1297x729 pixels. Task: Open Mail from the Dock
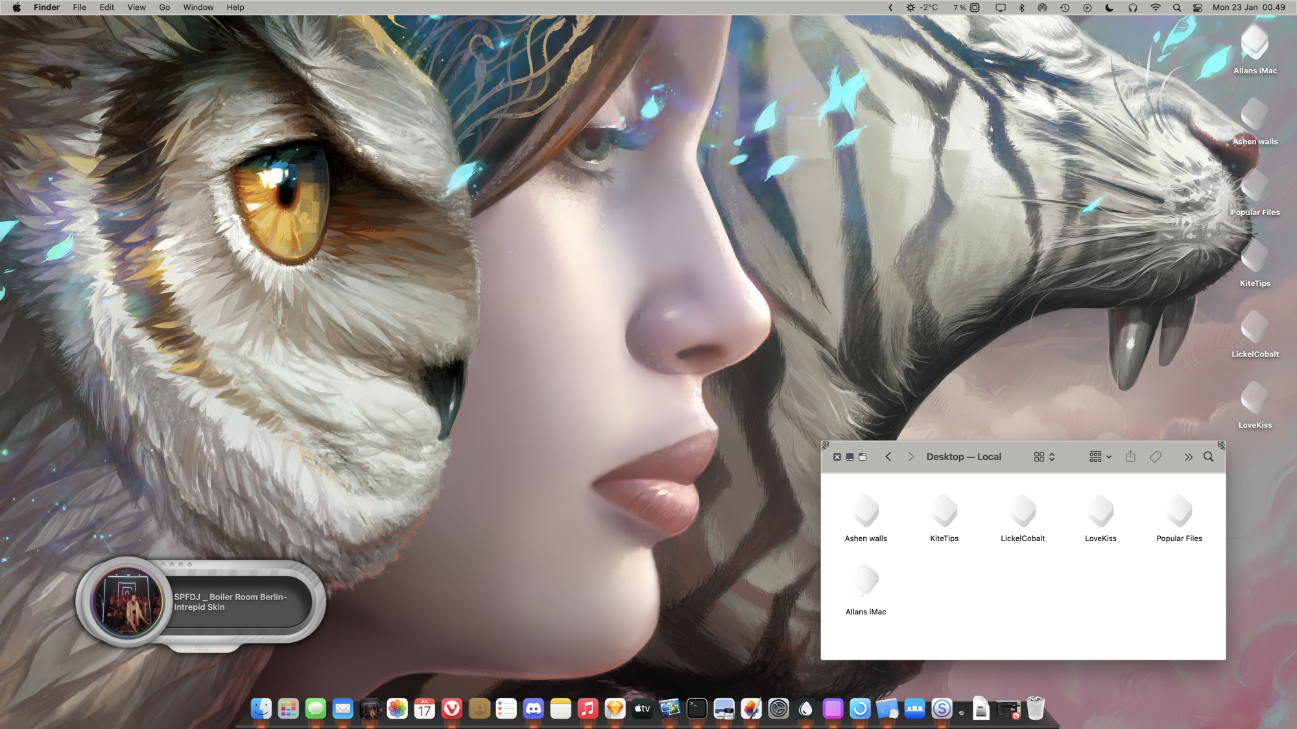pos(343,708)
